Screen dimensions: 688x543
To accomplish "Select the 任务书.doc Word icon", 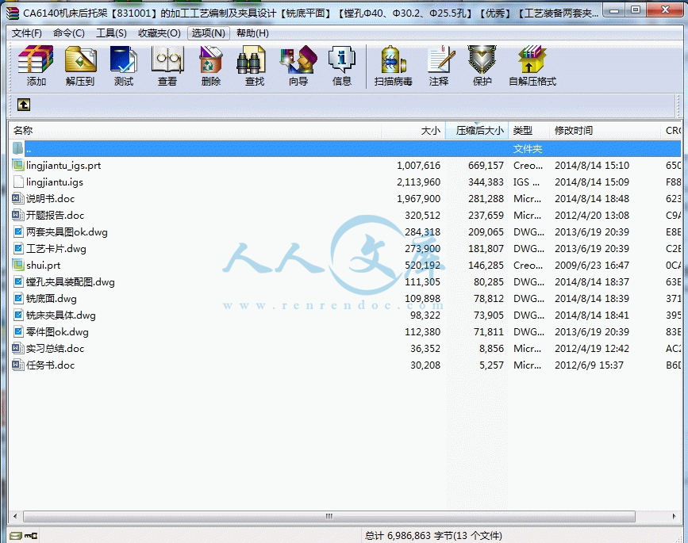I will [18, 365].
